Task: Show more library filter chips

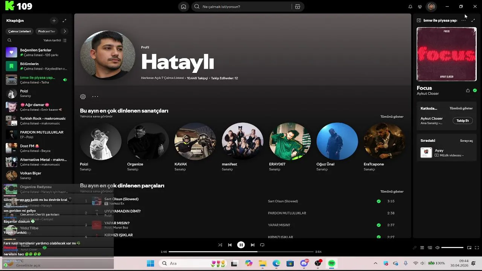Action: 65,31
